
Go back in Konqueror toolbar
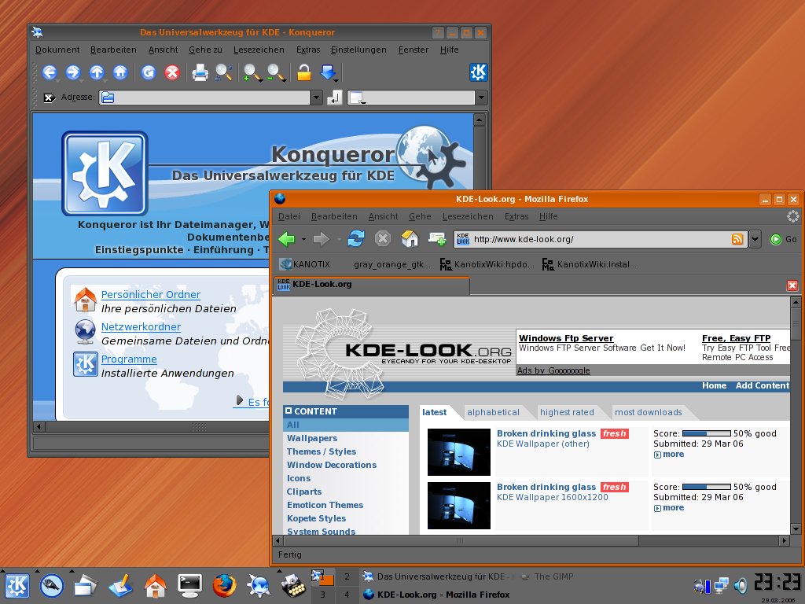[50, 72]
